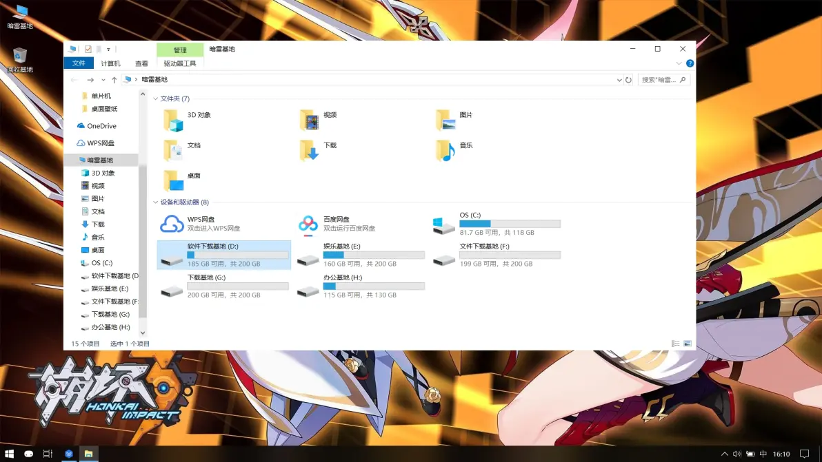This screenshot has height=462, width=822.
Task: Click navigation pane scroll up arrow
Action: (x=143, y=94)
